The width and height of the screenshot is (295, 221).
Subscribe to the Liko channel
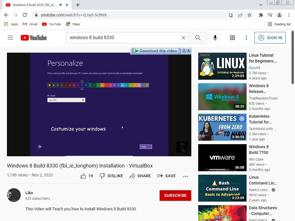coord(175,195)
